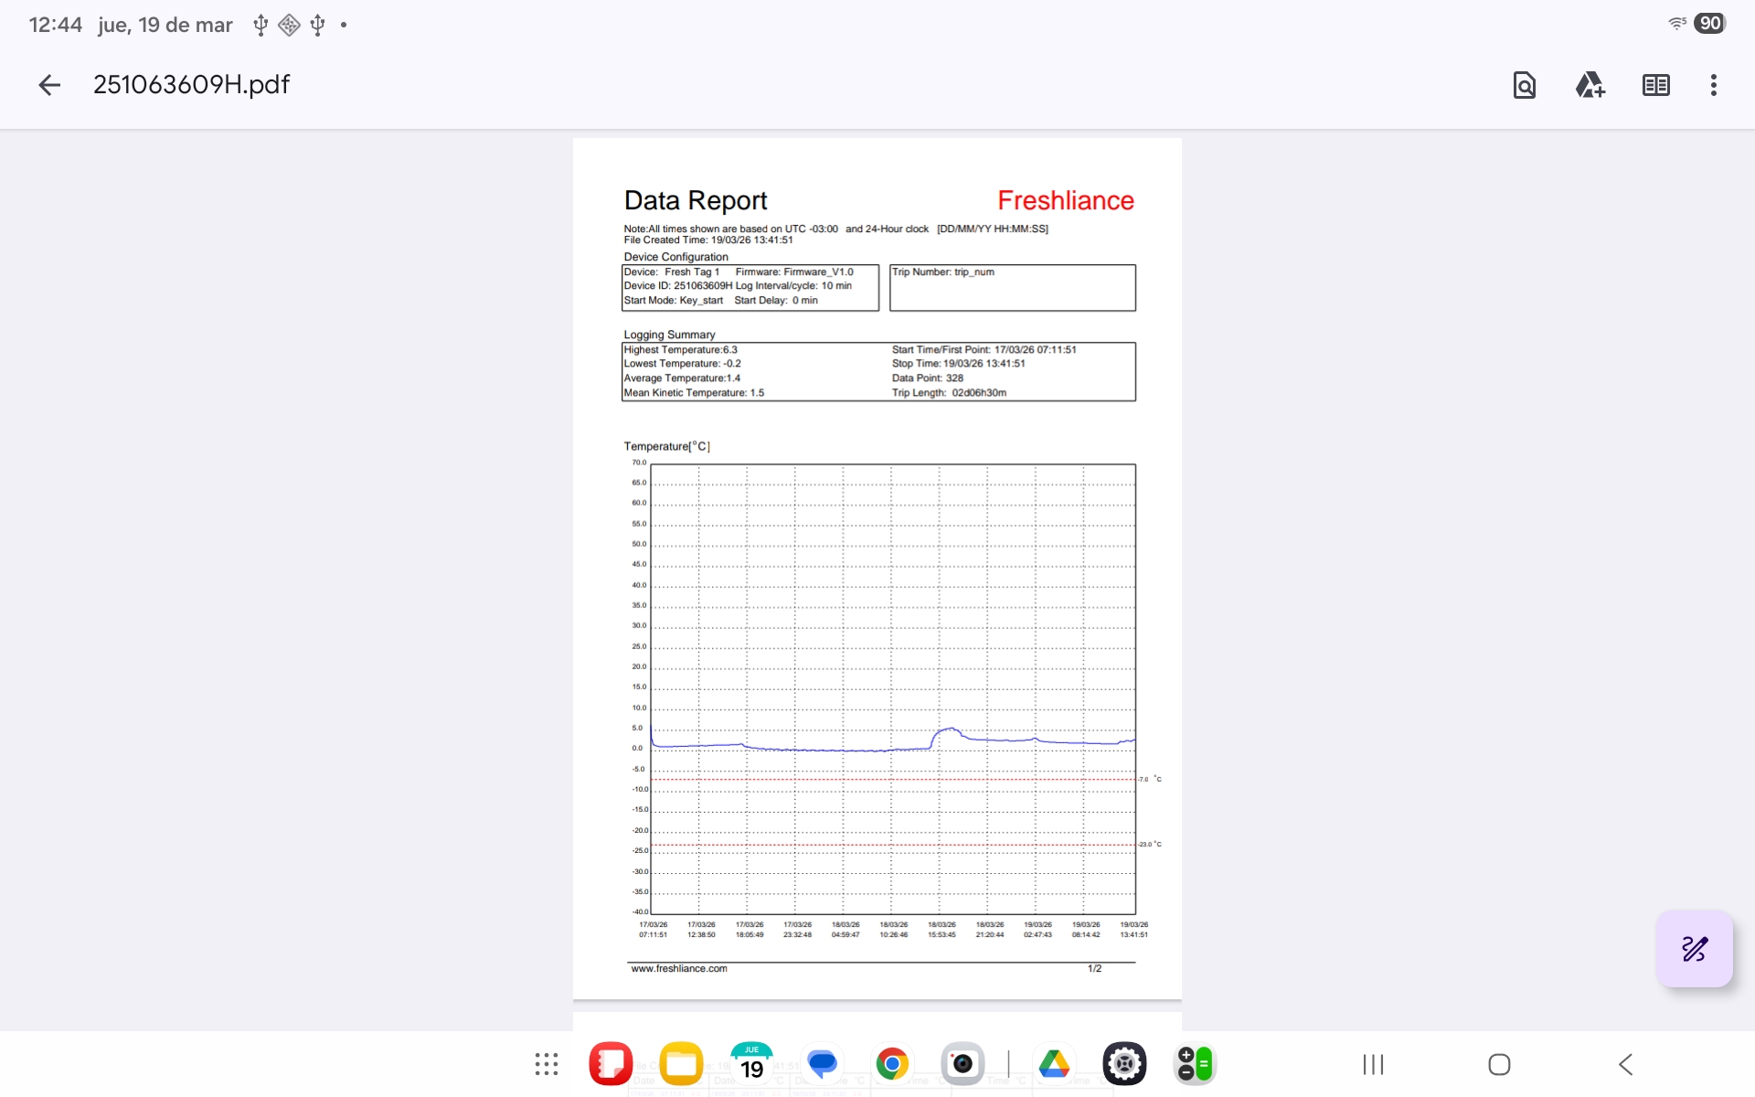Viewport: 1755px width, 1097px height.
Task: Tap the floating annotate pen button
Action: pos(1694,948)
